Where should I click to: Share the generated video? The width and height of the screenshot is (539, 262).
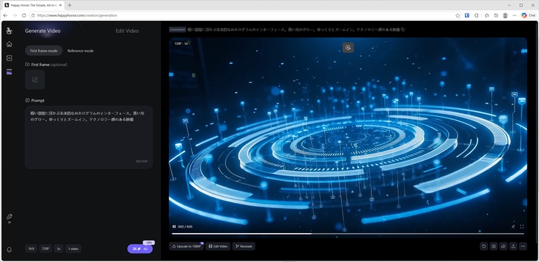pyautogui.click(x=503, y=247)
